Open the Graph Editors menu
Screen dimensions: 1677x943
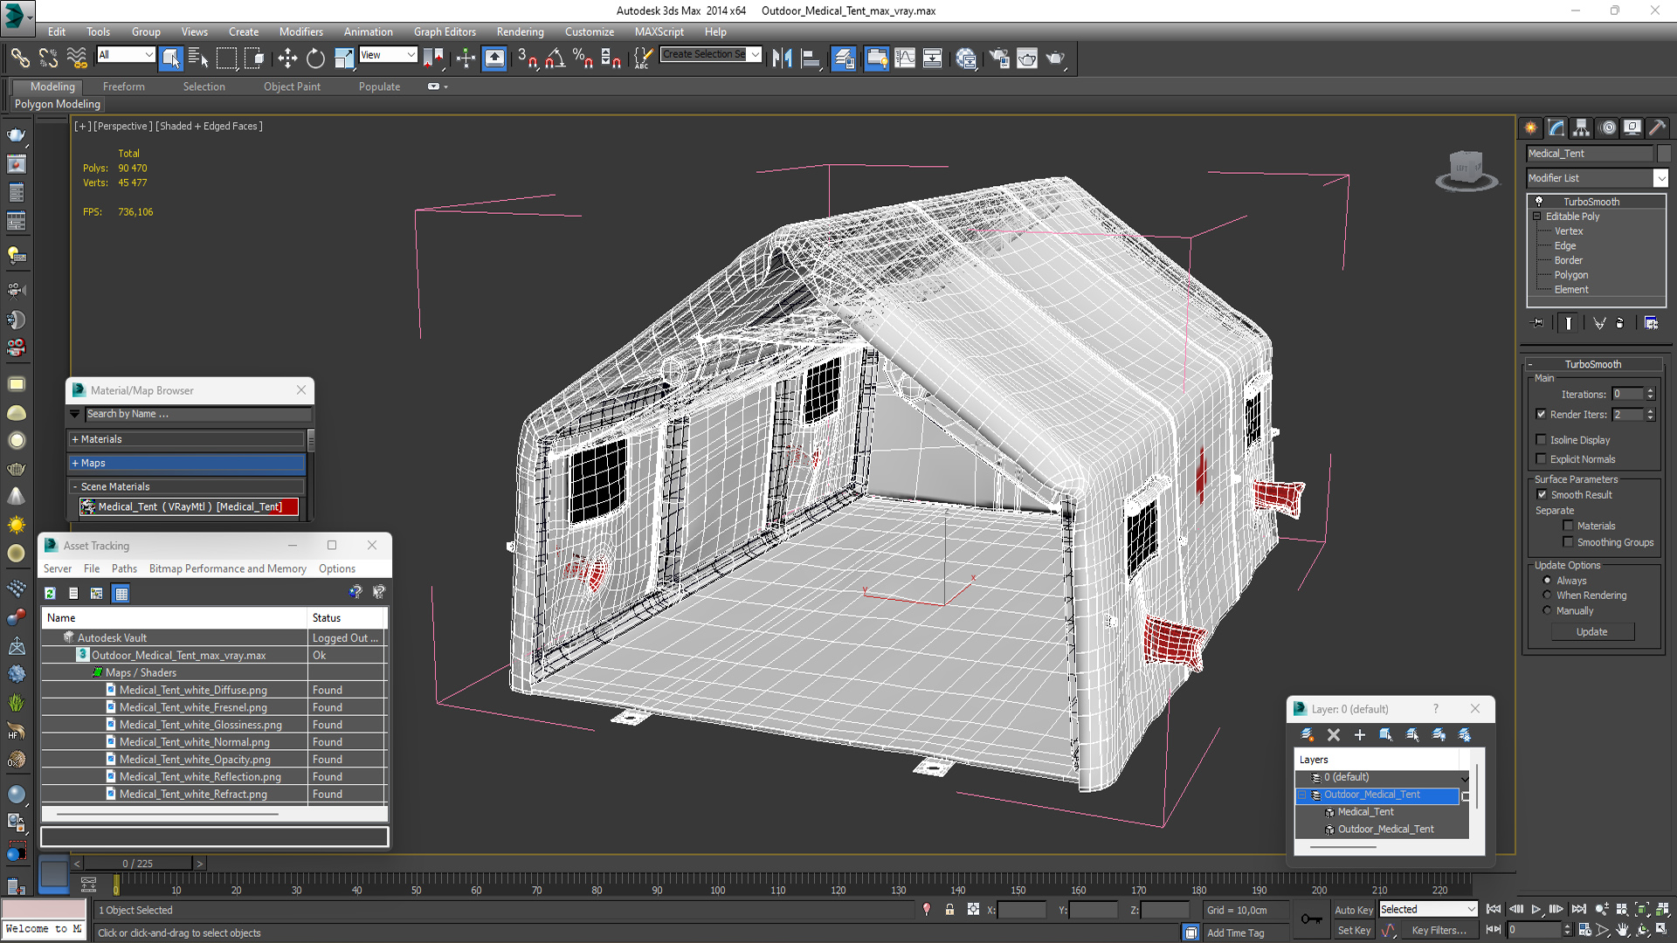tap(445, 32)
